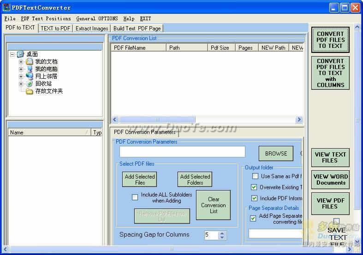The width and height of the screenshot is (363, 255).
Task: Collapse the 桌面 root tree node
Action: (x=12, y=54)
